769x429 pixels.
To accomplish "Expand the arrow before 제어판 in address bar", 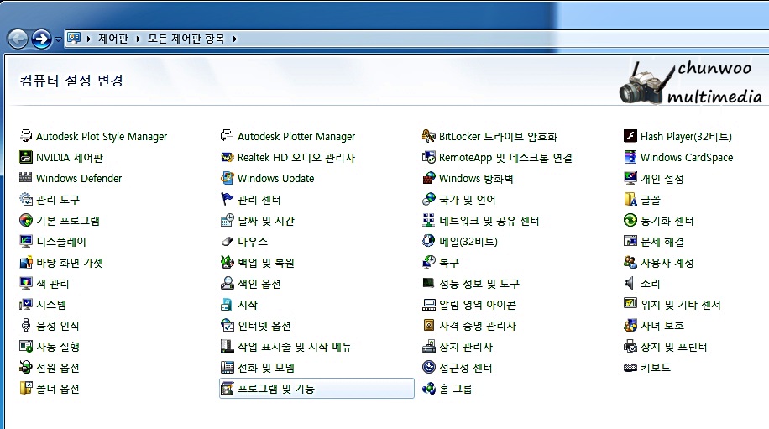I will point(89,39).
